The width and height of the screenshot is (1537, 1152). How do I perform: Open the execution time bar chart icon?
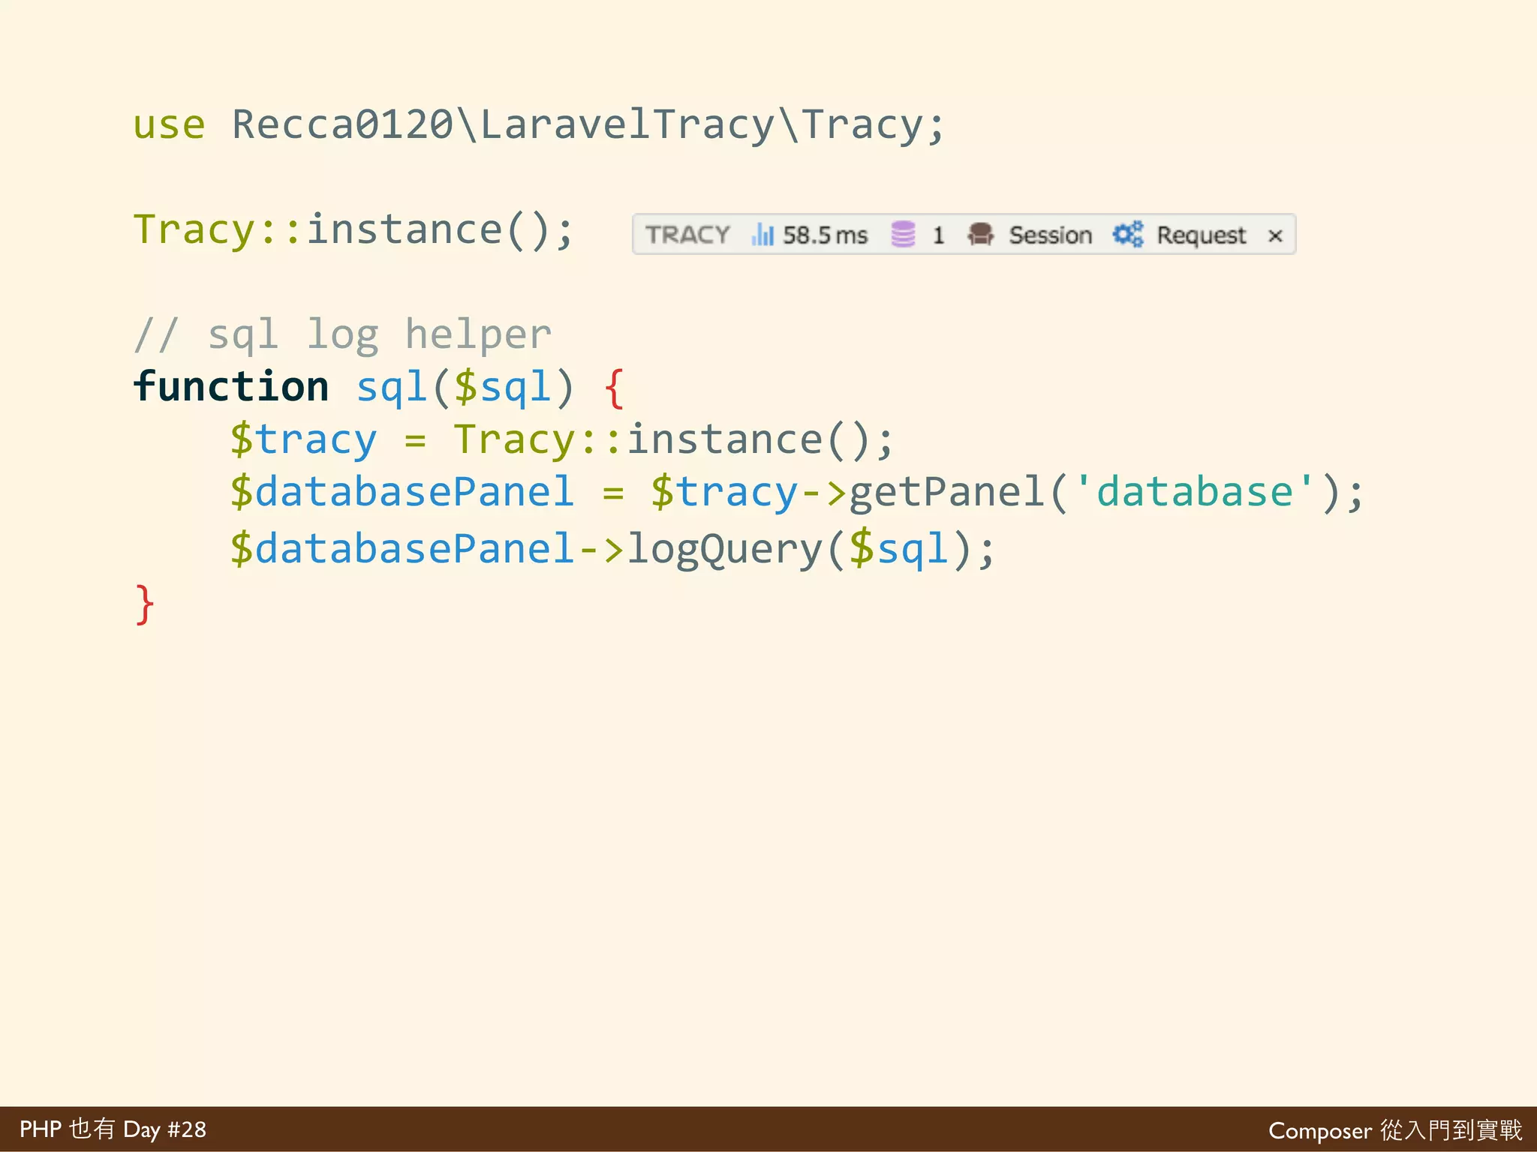[x=762, y=235]
